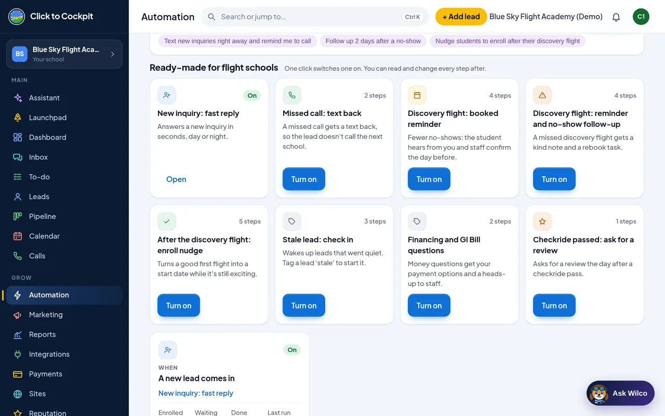This screenshot has width=665, height=416.
Task: Focus the Search or jump to field
Action: 314,17
